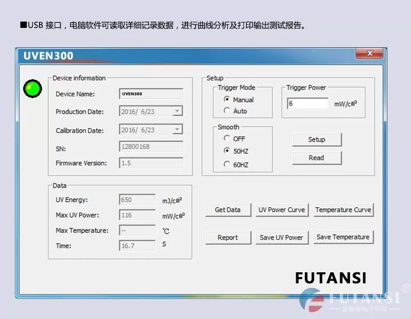Click Save Temperature button

pos(343,238)
